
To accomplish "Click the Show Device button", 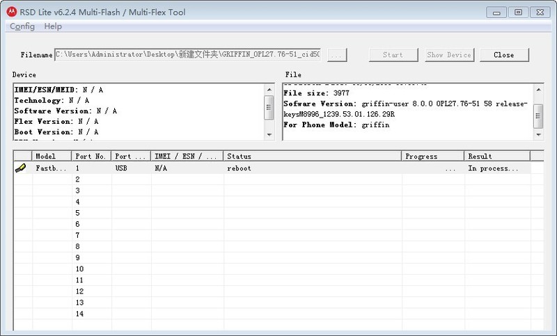I will pyautogui.click(x=449, y=55).
